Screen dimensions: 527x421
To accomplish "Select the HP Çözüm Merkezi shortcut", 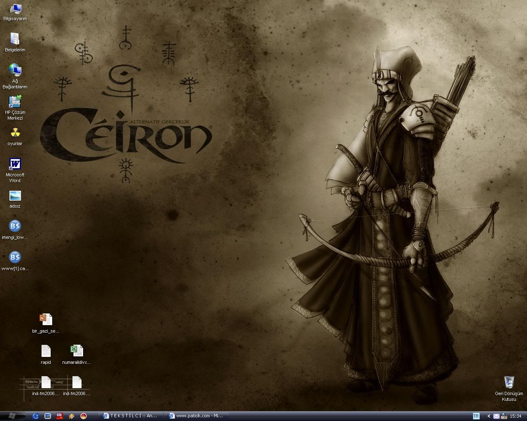I will tap(15, 108).
